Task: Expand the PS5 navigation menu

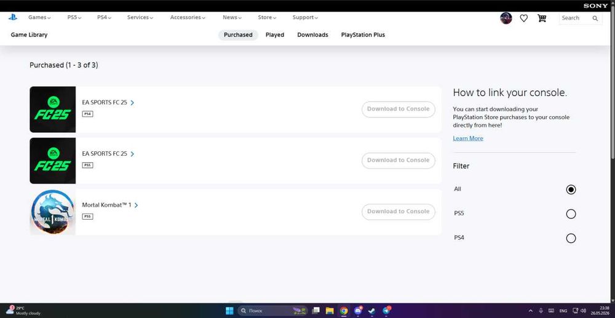Action: (74, 18)
